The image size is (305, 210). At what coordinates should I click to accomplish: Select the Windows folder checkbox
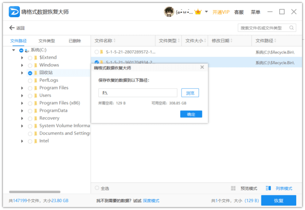[30, 65]
